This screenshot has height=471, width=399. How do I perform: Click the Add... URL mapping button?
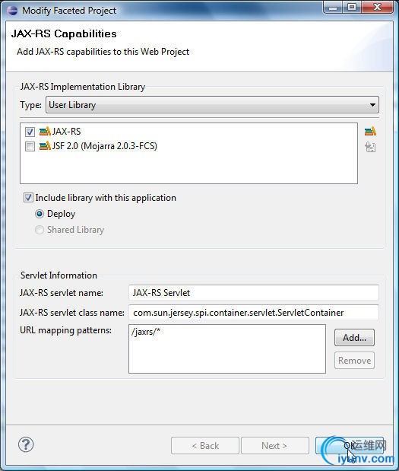pyautogui.click(x=354, y=338)
